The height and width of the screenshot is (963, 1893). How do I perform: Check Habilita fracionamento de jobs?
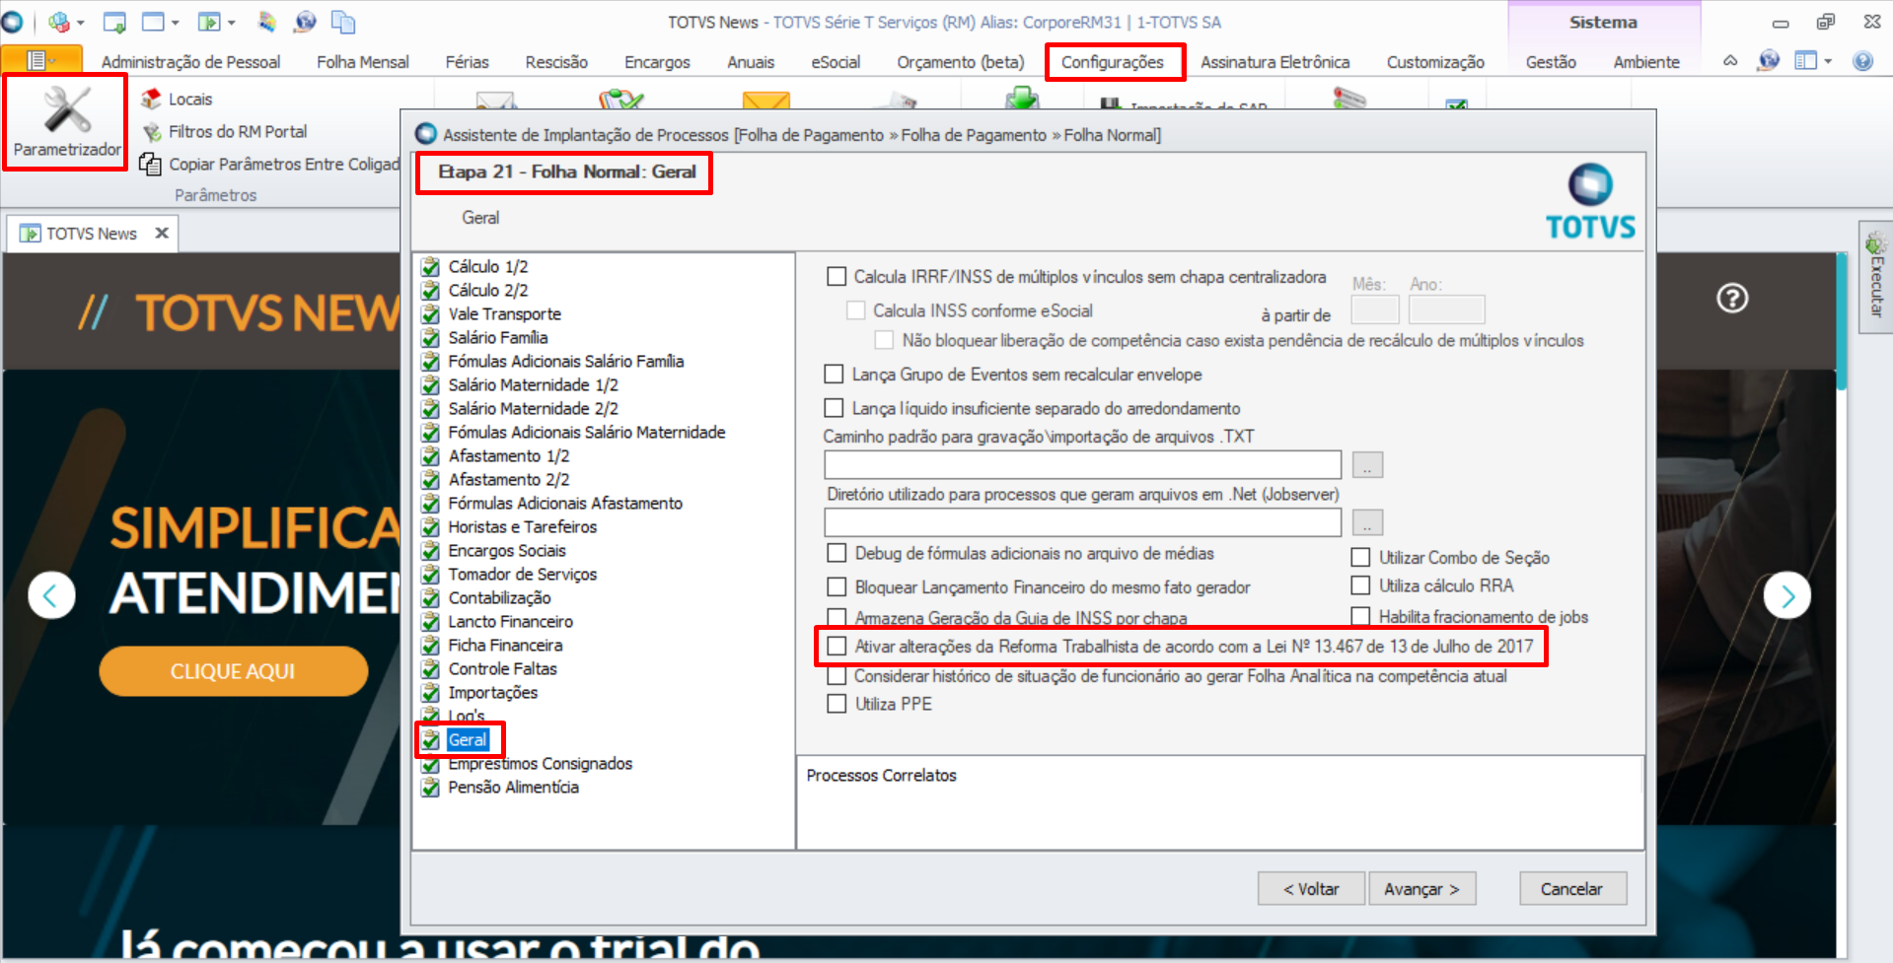click(1360, 616)
